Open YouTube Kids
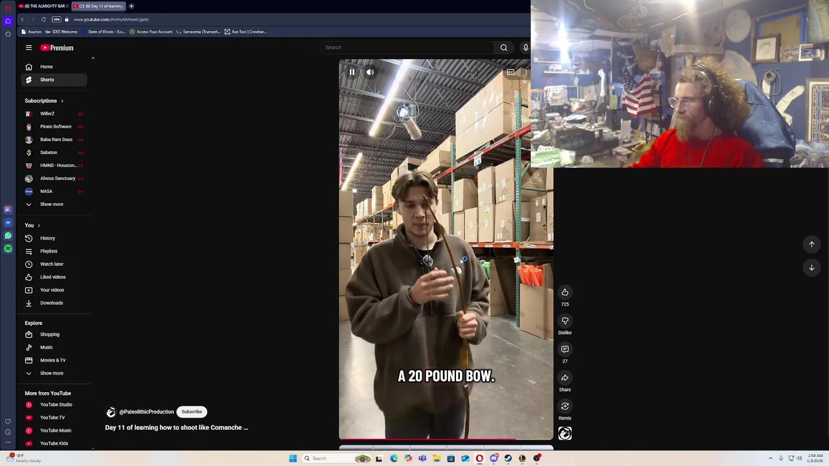This screenshot has height=466, width=829. pyautogui.click(x=54, y=443)
